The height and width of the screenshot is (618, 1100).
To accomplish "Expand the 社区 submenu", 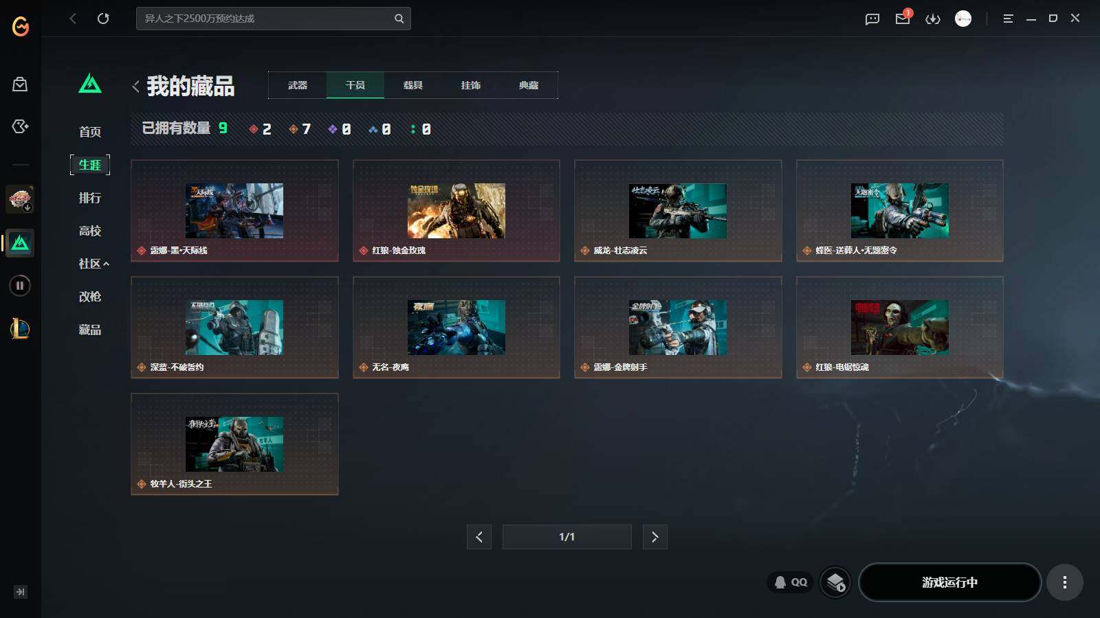I will tap(93, 264).
